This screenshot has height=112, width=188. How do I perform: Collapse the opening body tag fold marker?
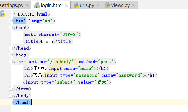click(11, 55)
